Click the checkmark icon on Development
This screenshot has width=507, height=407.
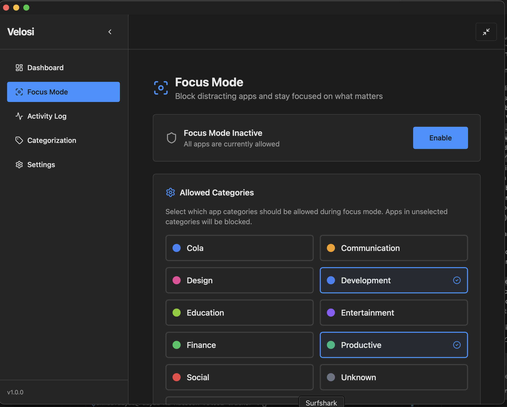click(457, 280)
